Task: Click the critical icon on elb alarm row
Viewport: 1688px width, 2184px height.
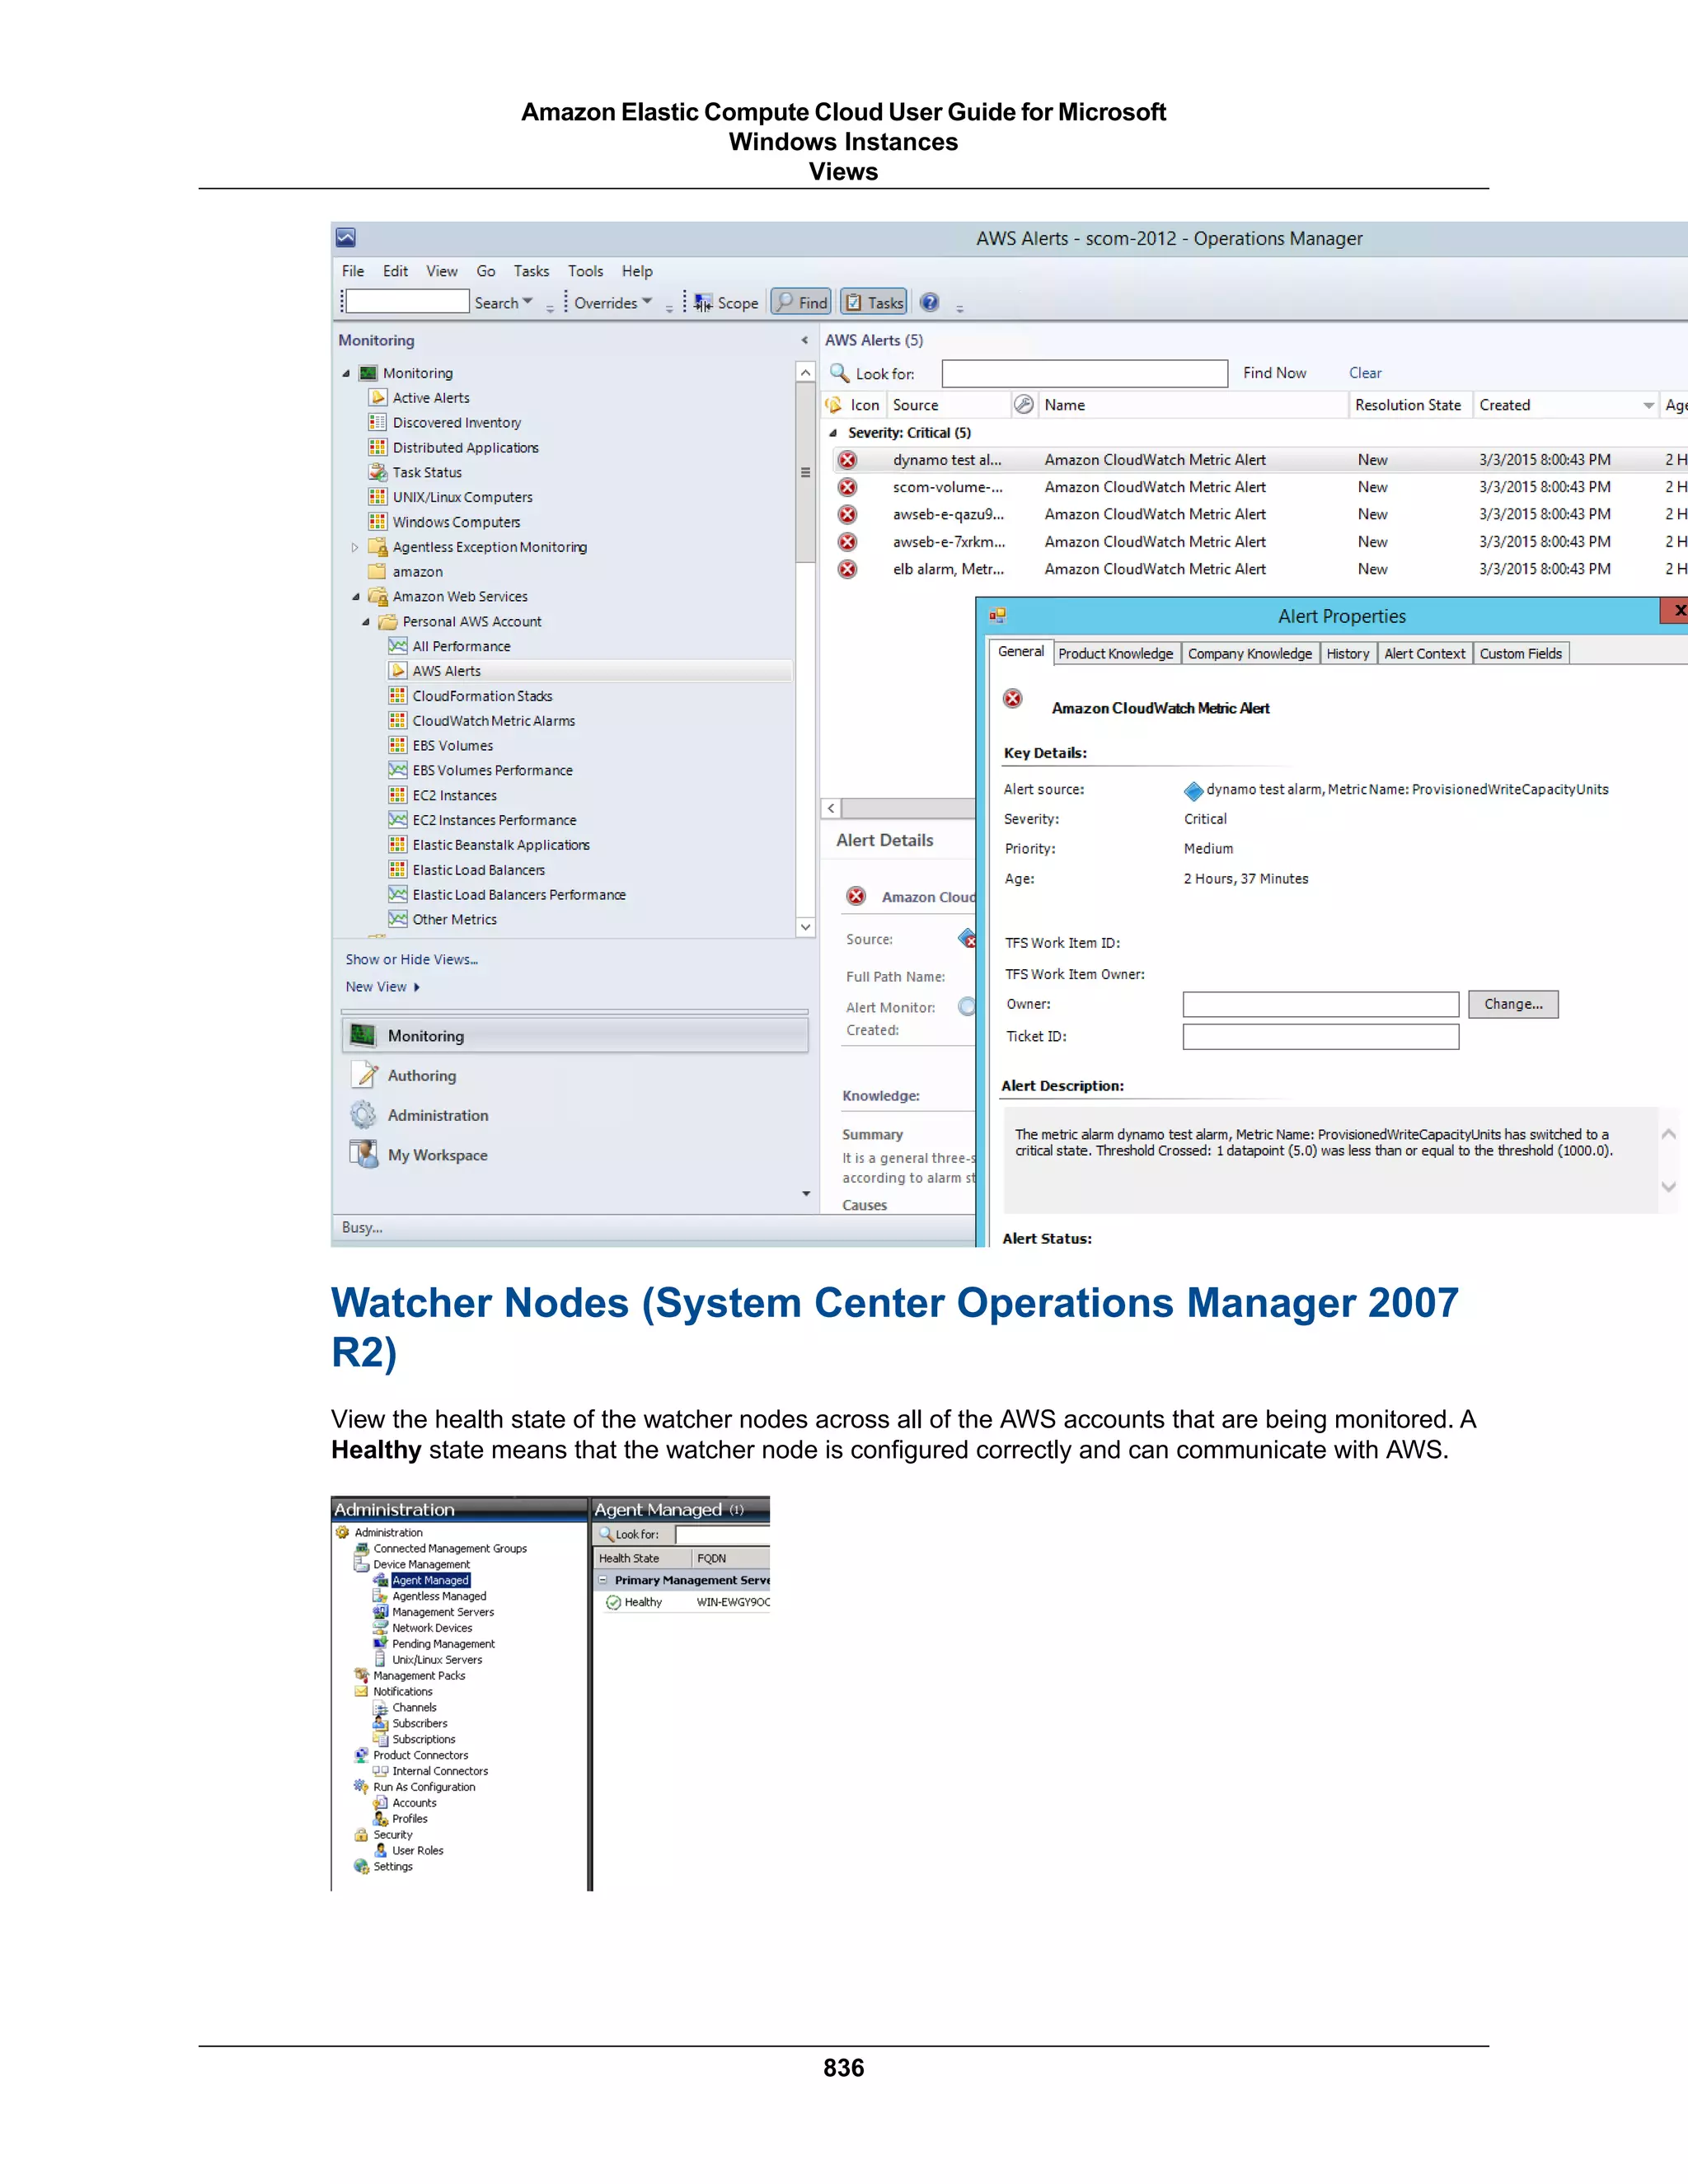Action: coord(847,569)
